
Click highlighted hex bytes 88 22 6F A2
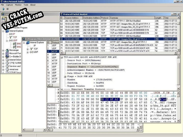coord(110,99)
